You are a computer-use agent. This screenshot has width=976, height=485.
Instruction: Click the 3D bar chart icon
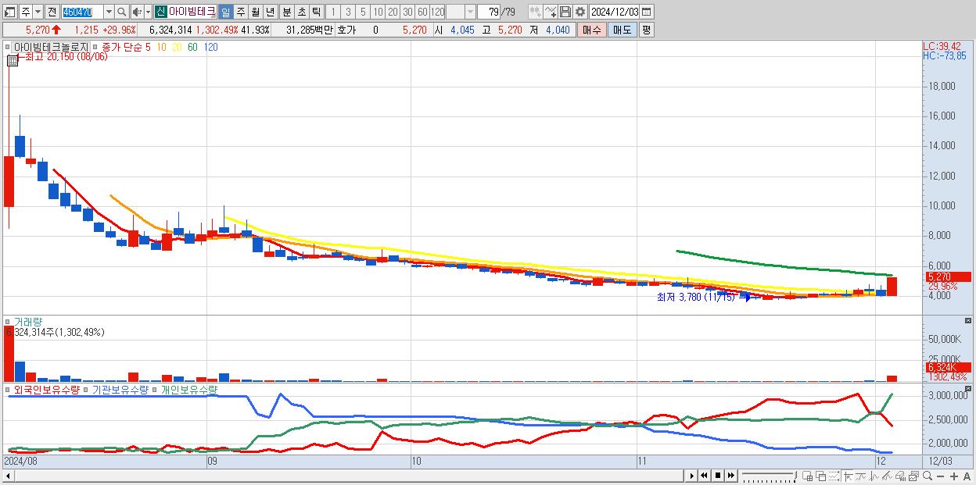900,476
